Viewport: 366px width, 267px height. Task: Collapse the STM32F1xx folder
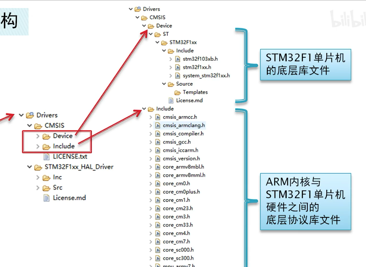pyautogui.click(x=158, y=42)
